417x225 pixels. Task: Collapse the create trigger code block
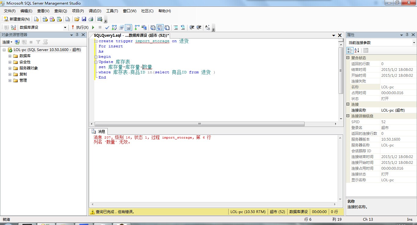[x=96, y=41]
